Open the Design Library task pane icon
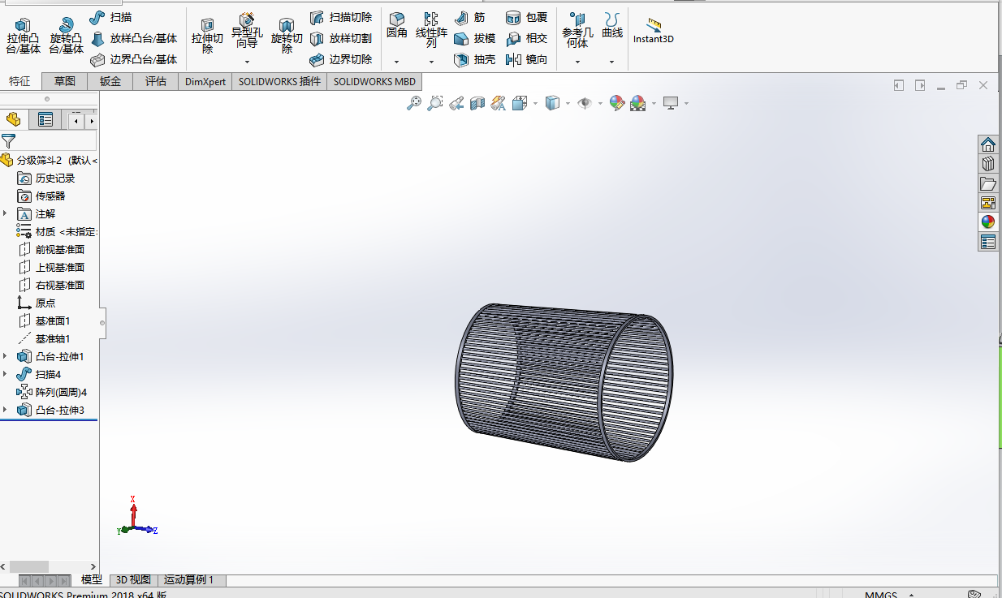This screenshot has width=1002, height=598. 988,164
